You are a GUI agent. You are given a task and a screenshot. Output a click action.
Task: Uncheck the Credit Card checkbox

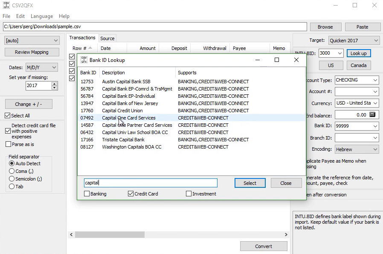[131, 194]
